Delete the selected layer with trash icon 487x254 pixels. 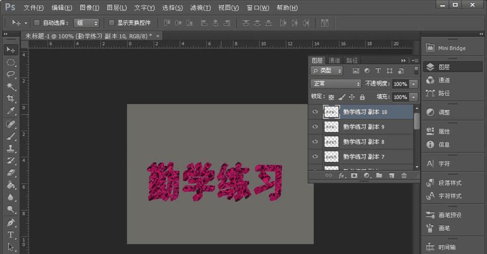pos(404,176)
